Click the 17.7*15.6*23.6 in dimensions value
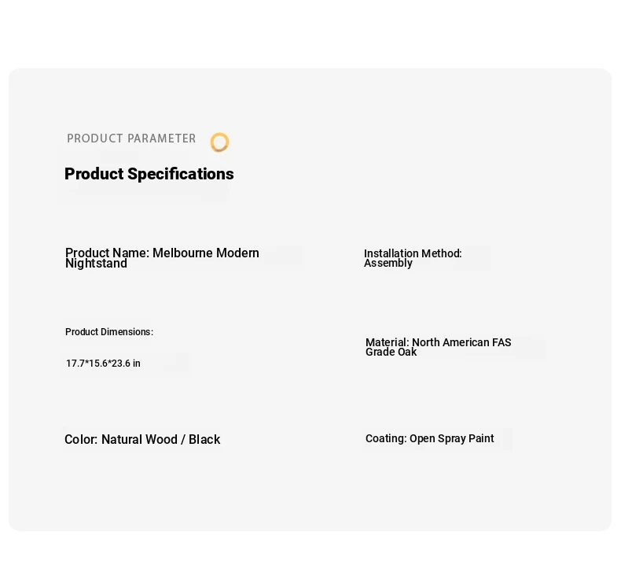 pos(103,364)
